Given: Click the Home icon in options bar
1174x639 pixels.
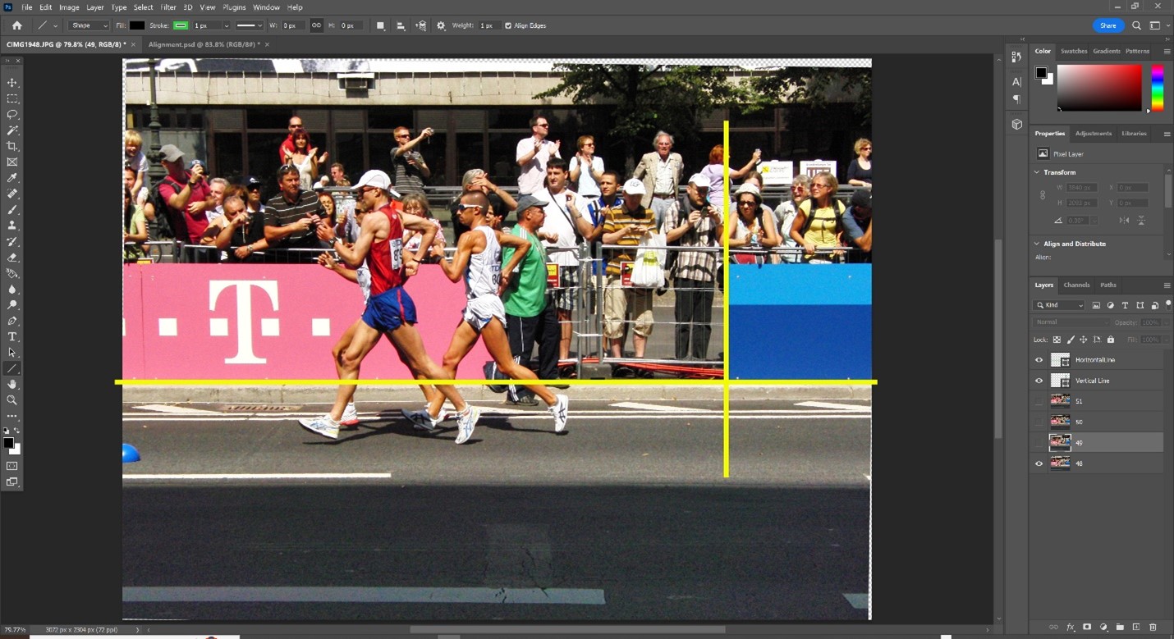Looking at the screenshot, I should tap(16, 25).
